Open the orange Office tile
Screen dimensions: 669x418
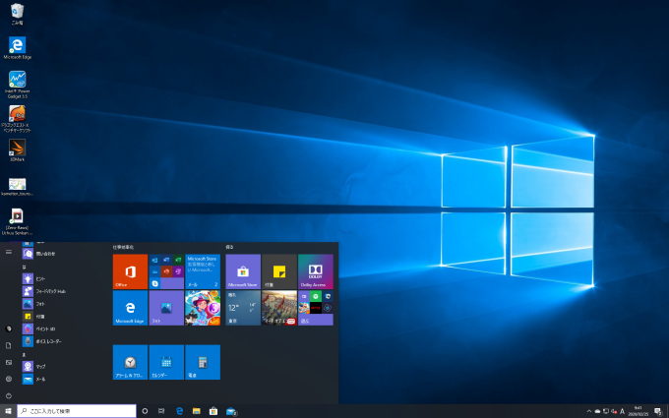(130, 271)
